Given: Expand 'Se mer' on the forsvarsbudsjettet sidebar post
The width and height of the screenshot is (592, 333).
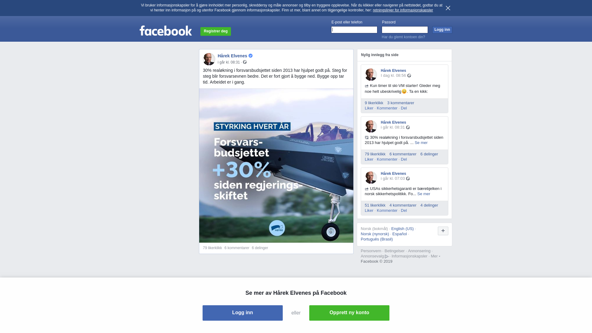Looking at the screenshot, I should coord(421,143).
